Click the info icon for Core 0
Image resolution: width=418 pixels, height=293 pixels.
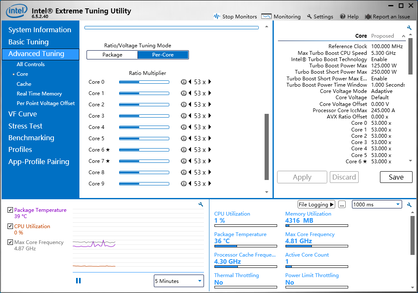184,82
